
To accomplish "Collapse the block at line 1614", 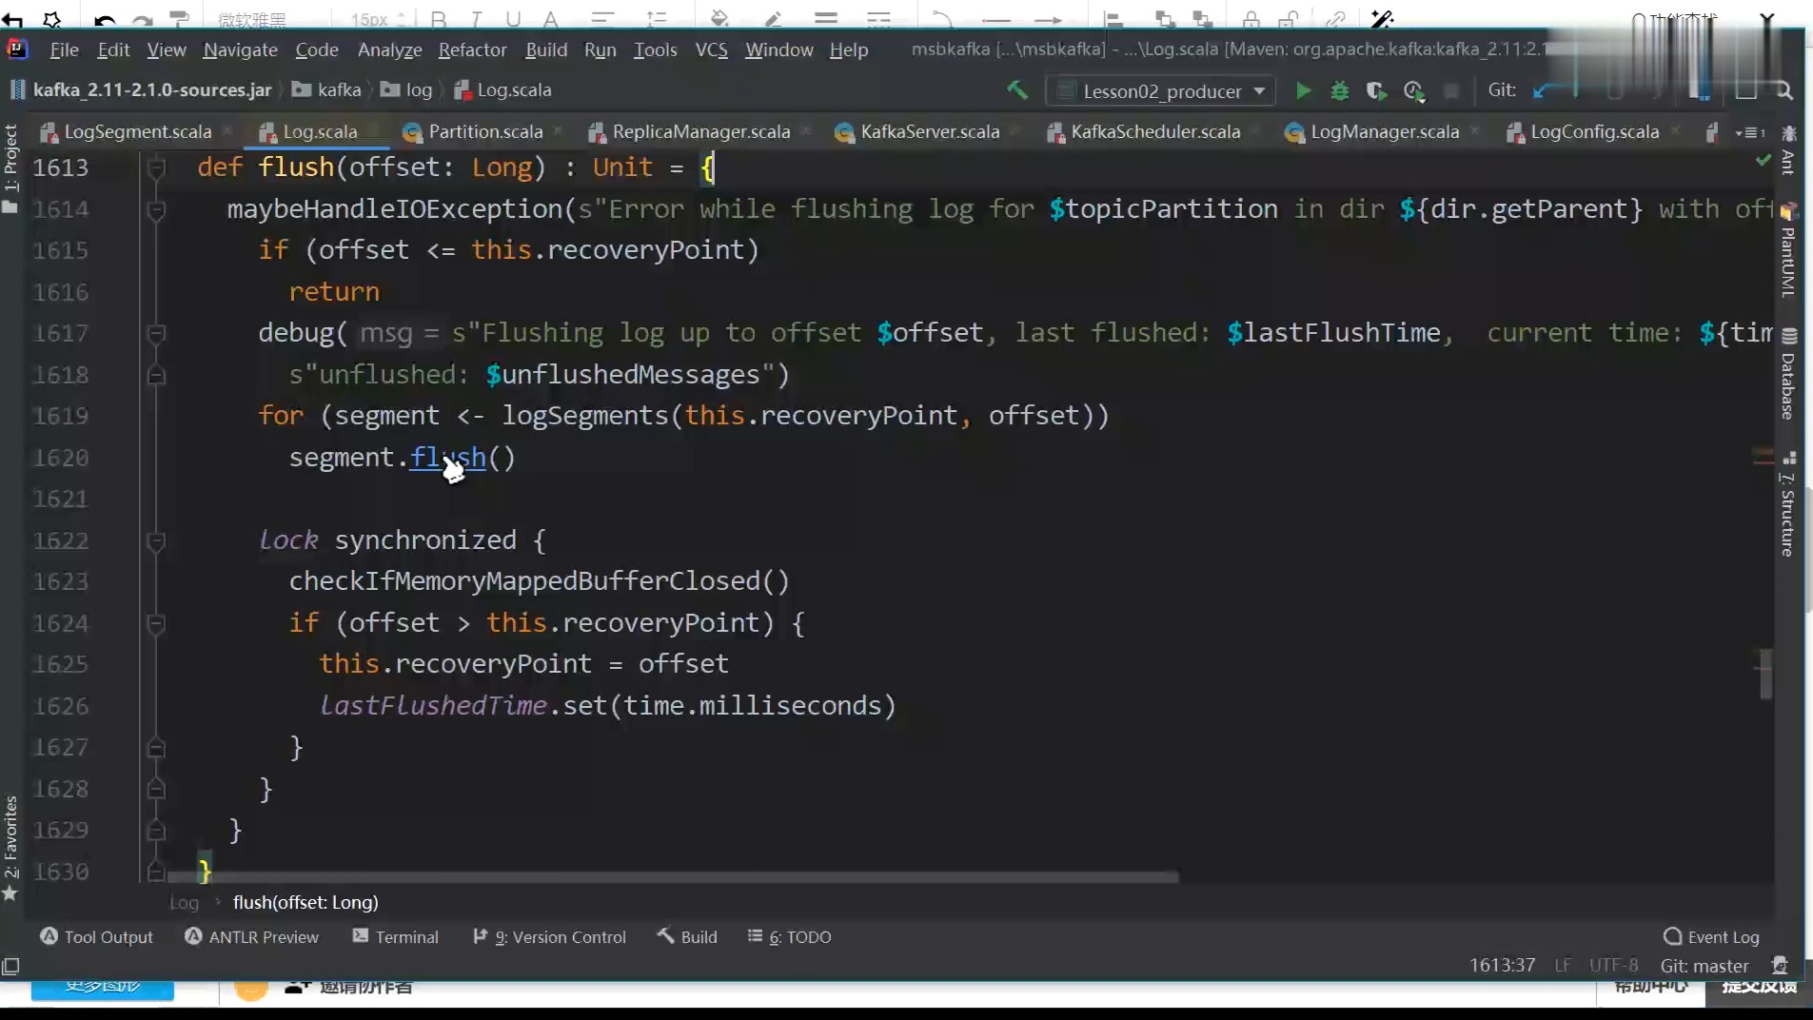I will pyautogui.click(x=156, y=209).
